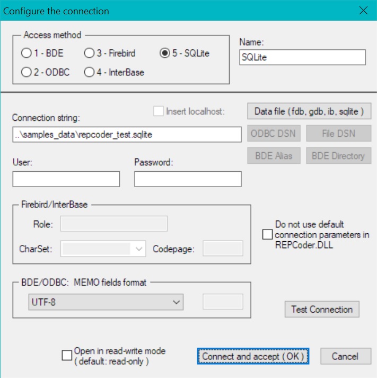The width and height of the screenshot is (377, 378).
Task: Select the 5 - SQLite radio button
Action: [x=164, y=54]
